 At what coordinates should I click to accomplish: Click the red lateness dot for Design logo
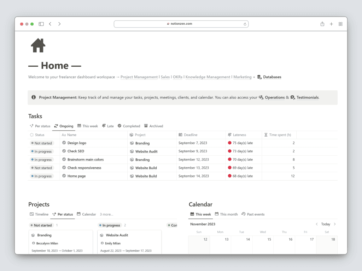230,143
